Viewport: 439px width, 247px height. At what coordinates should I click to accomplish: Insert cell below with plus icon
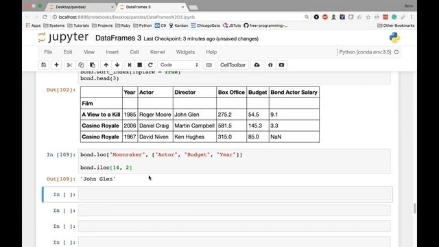click(x=56, y=65)
